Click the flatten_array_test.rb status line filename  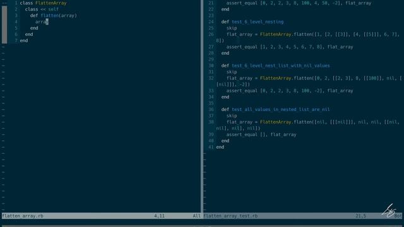pyautogui.click(x=230, y=216)
